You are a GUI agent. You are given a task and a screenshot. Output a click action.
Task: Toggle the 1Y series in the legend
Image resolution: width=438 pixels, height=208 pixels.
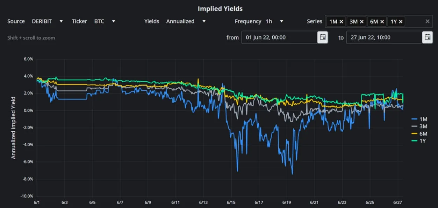coord(418,141)
